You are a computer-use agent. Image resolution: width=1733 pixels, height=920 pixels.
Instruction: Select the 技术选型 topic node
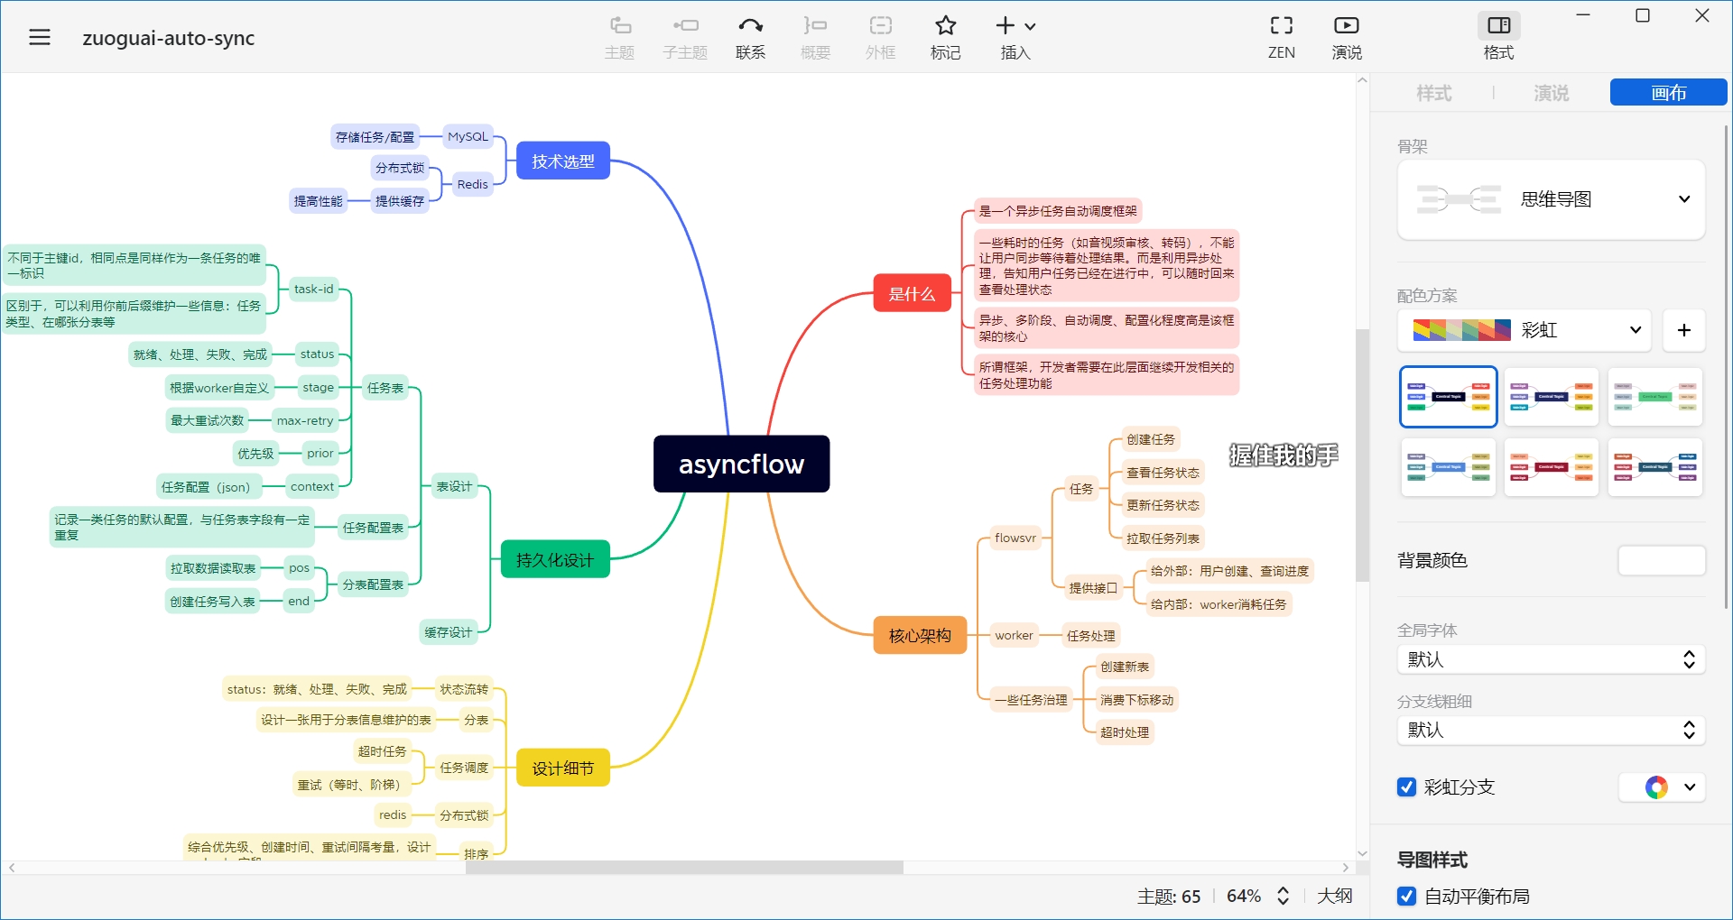click(562, 161)
